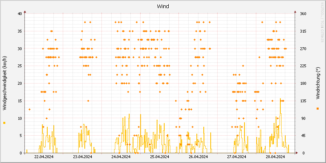
Task: Click the 24.04.2024 date label
Action: pos(121,157)
